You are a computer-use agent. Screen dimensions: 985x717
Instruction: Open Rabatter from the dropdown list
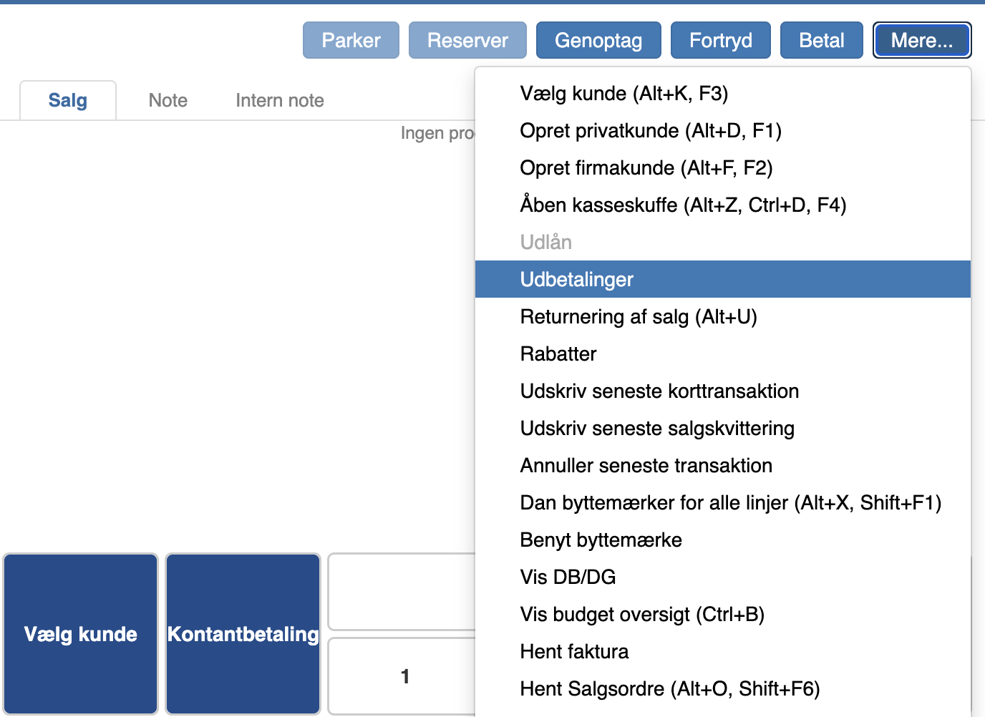pyautogui.click(x=558, y=354)
